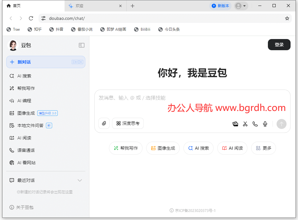The height and width of the screenshot is (220, 298).
Task: Open the 抖音 bookmark
Action: point(56,29)
